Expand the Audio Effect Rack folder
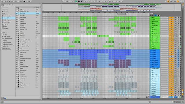This screenshot has height=104, width=185. coord(17,11)
